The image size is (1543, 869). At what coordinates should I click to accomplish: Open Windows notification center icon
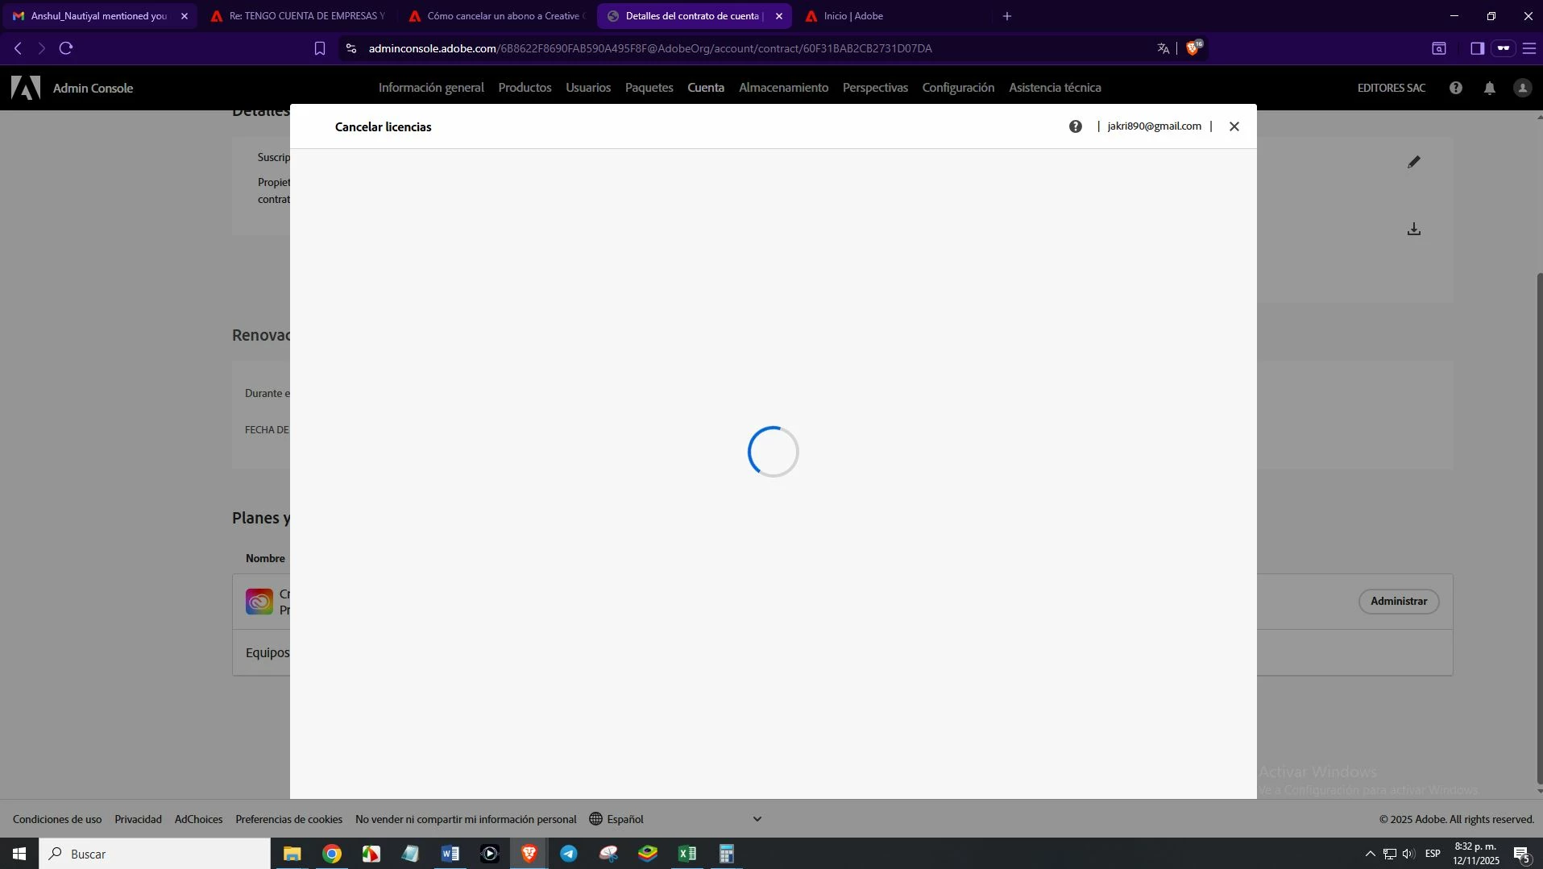[x=1522, y=854]
